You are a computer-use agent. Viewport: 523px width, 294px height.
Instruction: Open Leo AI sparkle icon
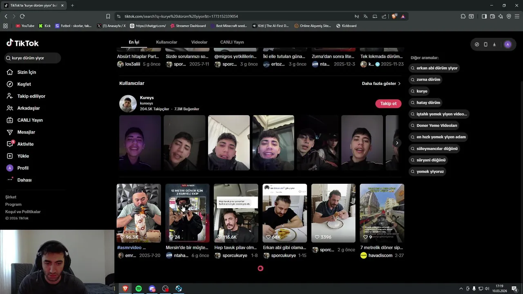(501, 16)
